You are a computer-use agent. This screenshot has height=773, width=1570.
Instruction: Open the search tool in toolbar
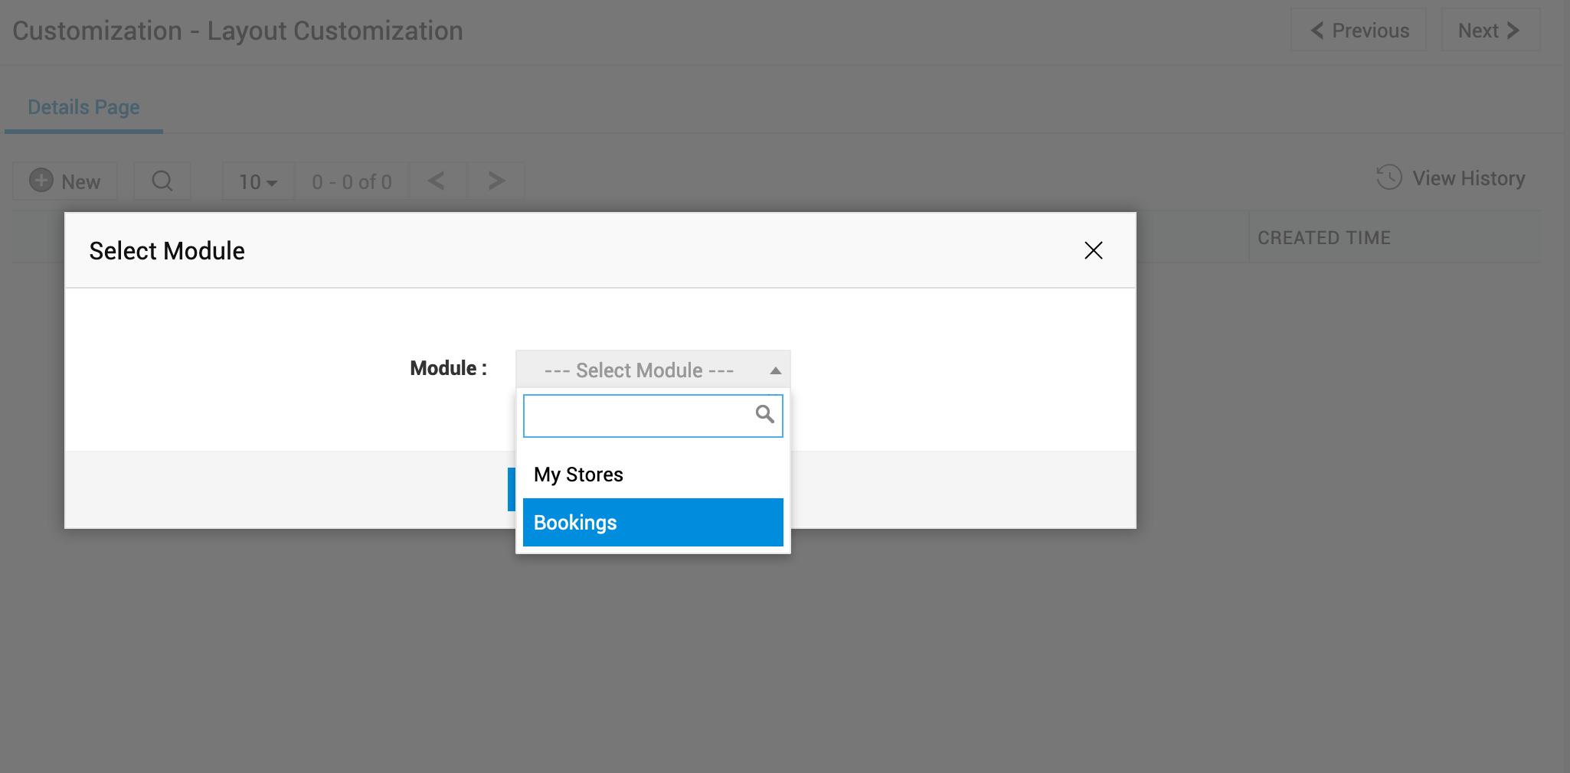coord(162,181)
